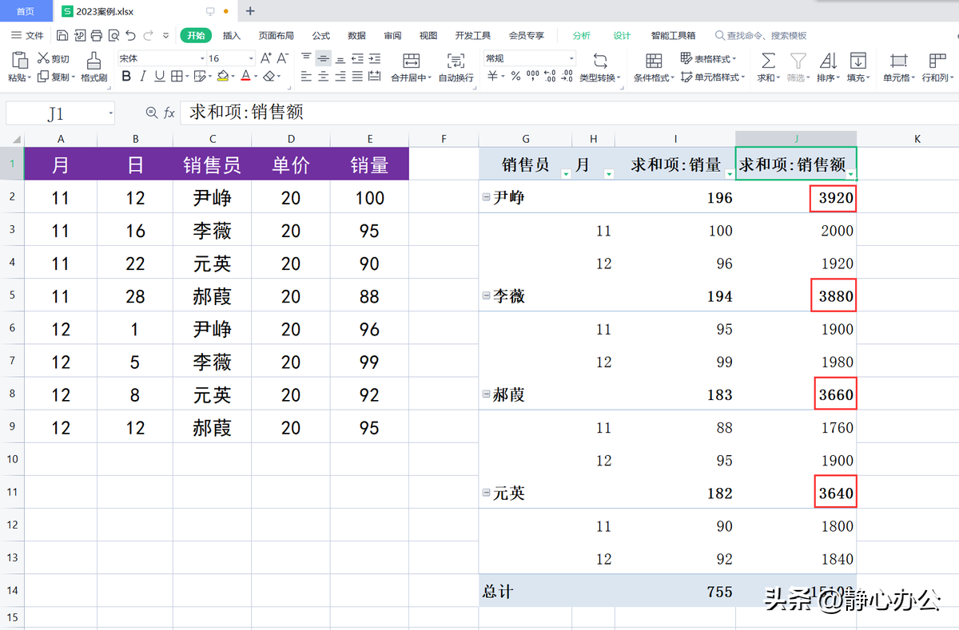Click Rows and Columns (行和列) icon
Screen dimensions: 959x630
click(x=937, y=61)
